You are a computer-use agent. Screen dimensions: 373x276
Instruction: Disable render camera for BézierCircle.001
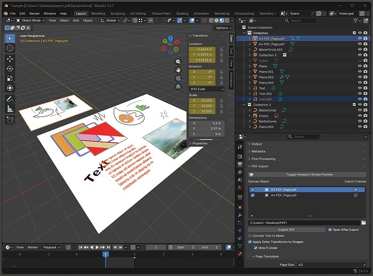pos(365,50)
